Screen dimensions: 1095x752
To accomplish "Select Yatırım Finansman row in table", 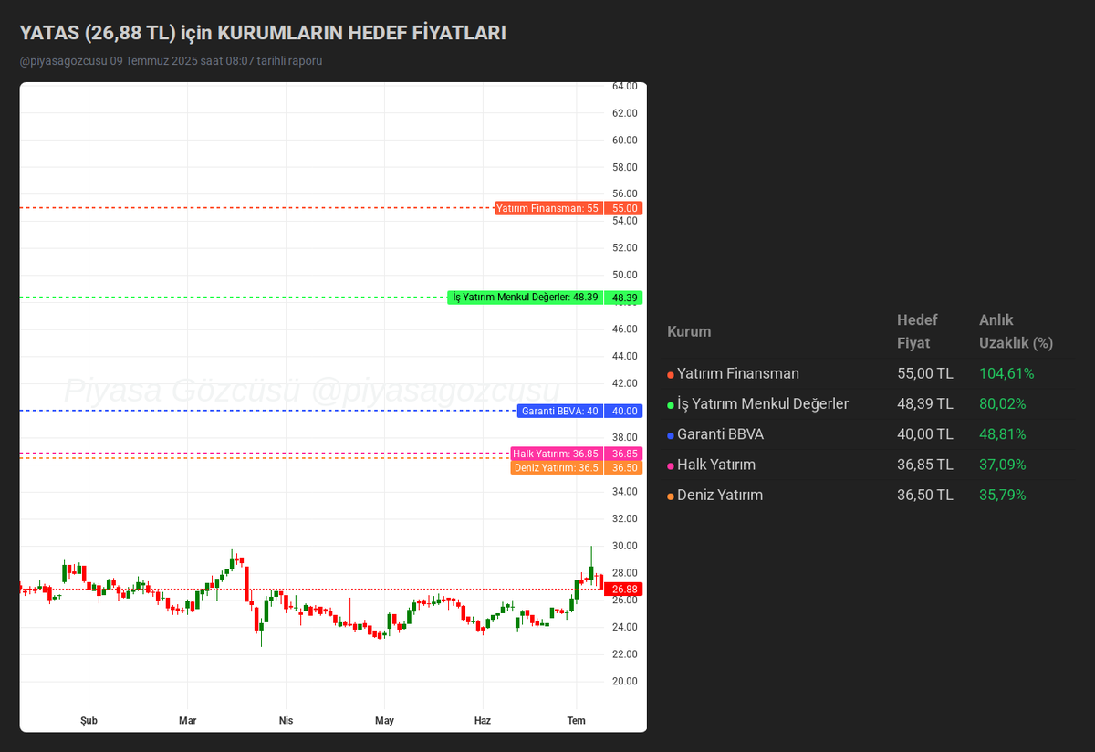I will tap(870, 373).
